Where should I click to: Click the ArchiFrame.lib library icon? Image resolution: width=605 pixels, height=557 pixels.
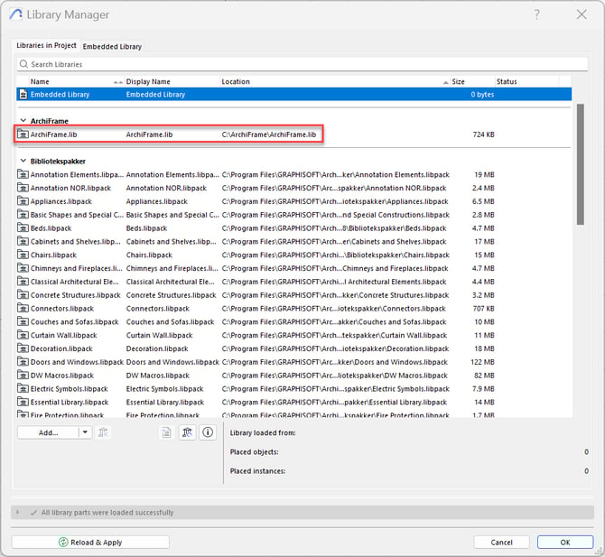pos(23,135)
